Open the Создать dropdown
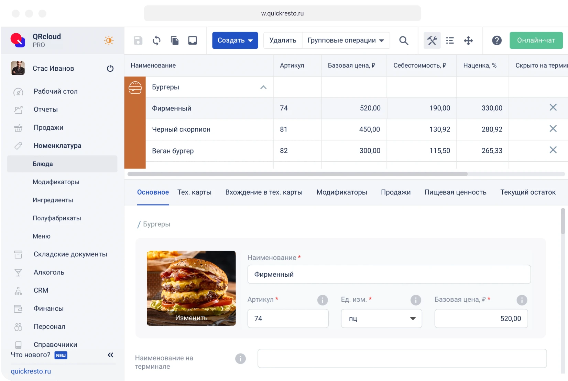Screen dimensions: 568x381 point(235,40)
